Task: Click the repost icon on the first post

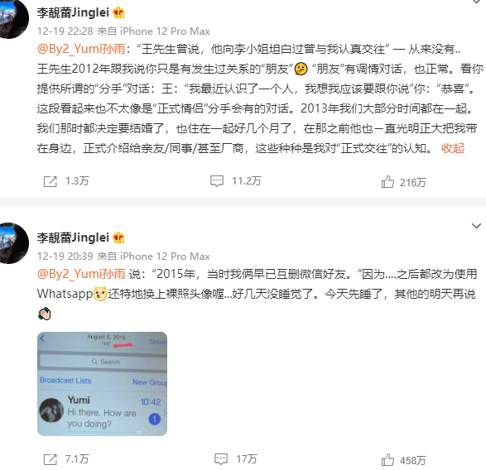Action: coord(51,181)
